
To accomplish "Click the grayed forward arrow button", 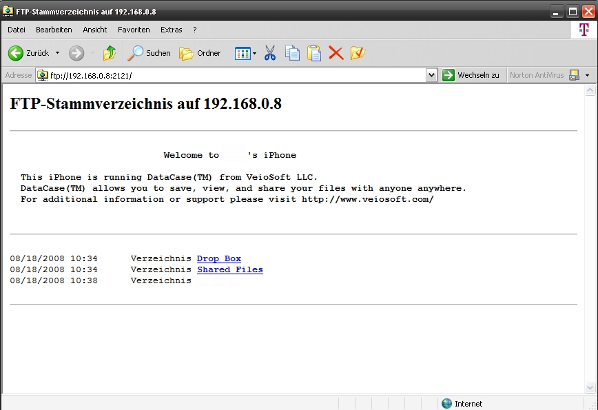I will (x=76, y=53).
